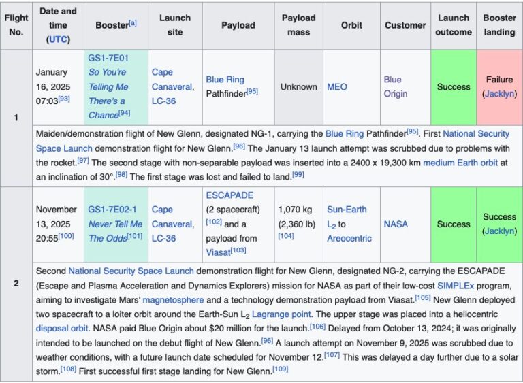Open reference [93] after 07:03
Screen dimensions: 523x383
coord(64,99)
